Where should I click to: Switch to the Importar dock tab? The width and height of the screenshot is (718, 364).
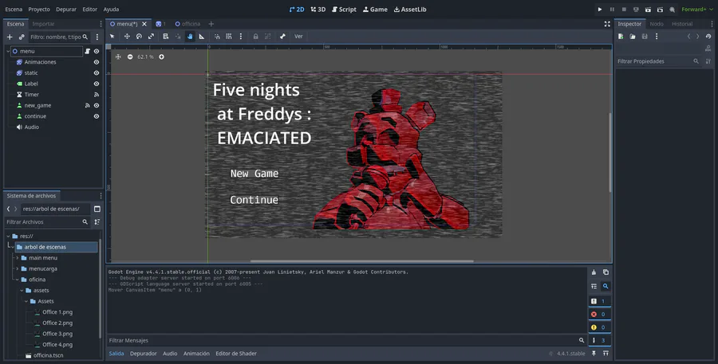pyautogui.click(x=43, y=24)
